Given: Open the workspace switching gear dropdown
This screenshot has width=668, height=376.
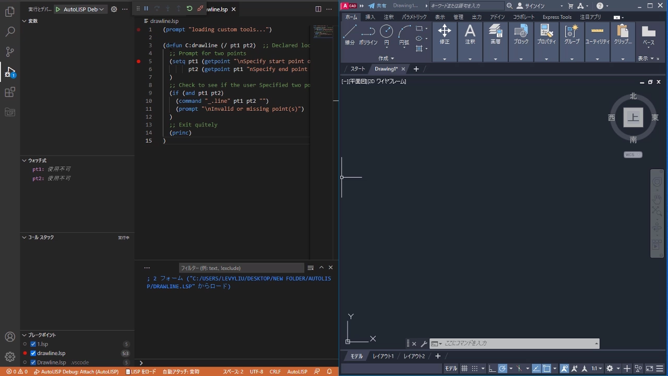Looking at the screenshot, I should pyautogui.click(x=618, y=368).
